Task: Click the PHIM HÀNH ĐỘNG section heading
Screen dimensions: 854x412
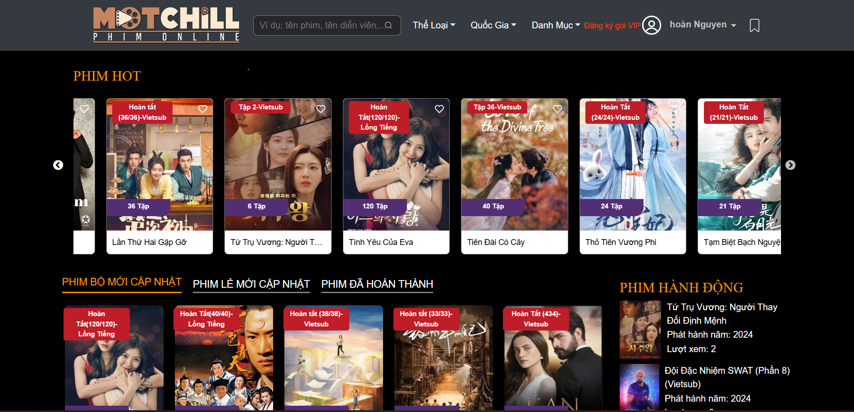Action: (x=681, y=288)
